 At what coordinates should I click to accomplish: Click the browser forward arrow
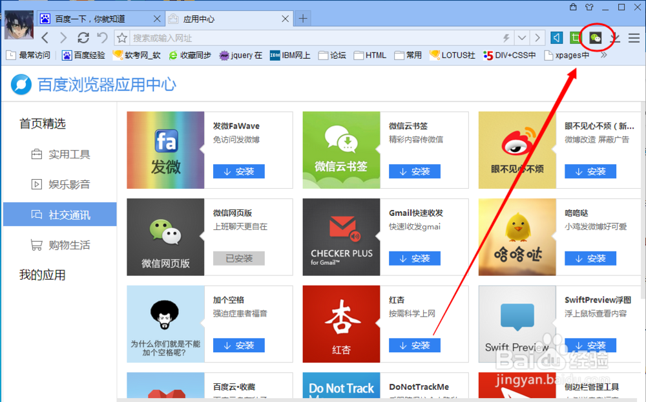(x=63, y=38)
